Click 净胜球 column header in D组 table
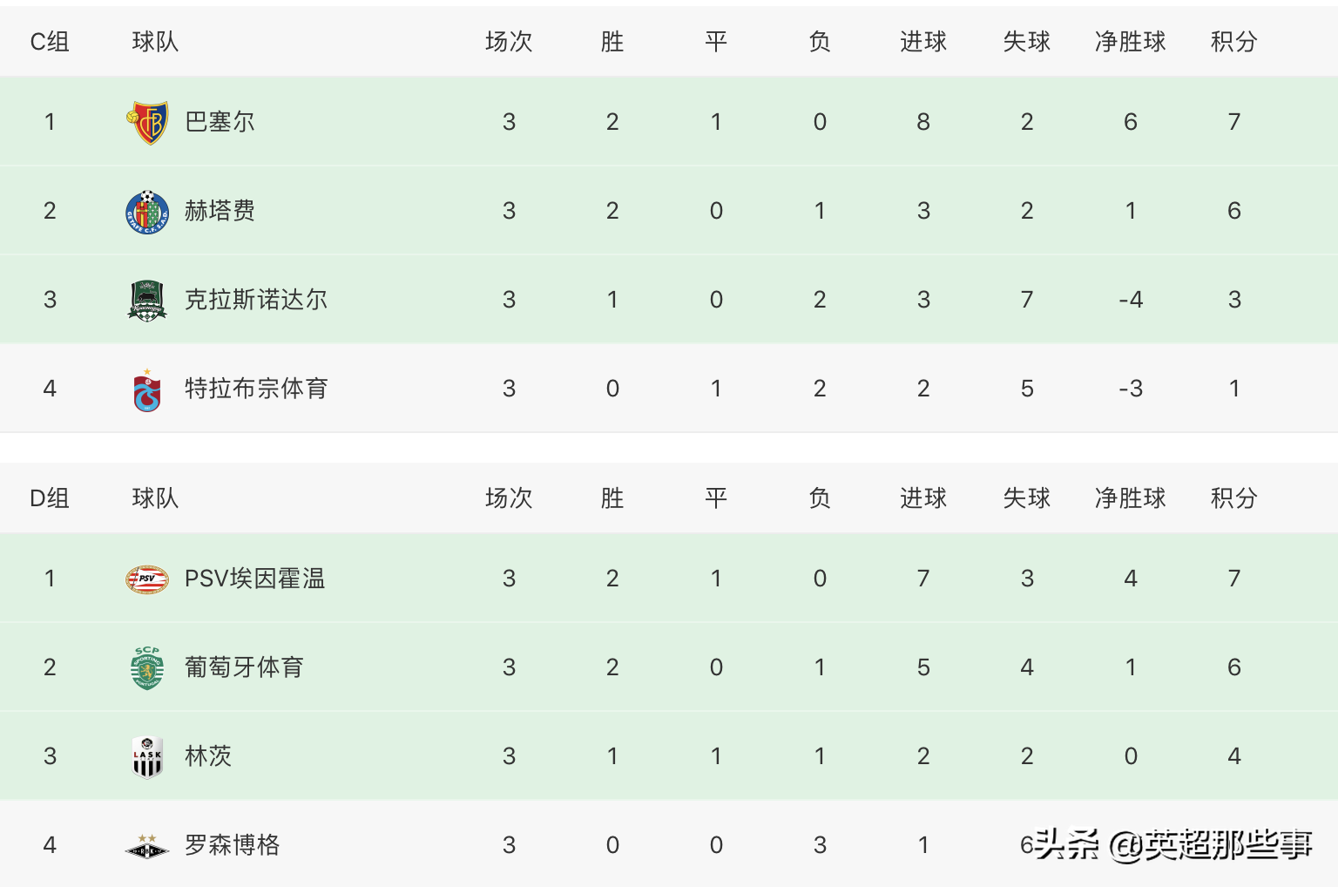 (x=1130, y=498)
